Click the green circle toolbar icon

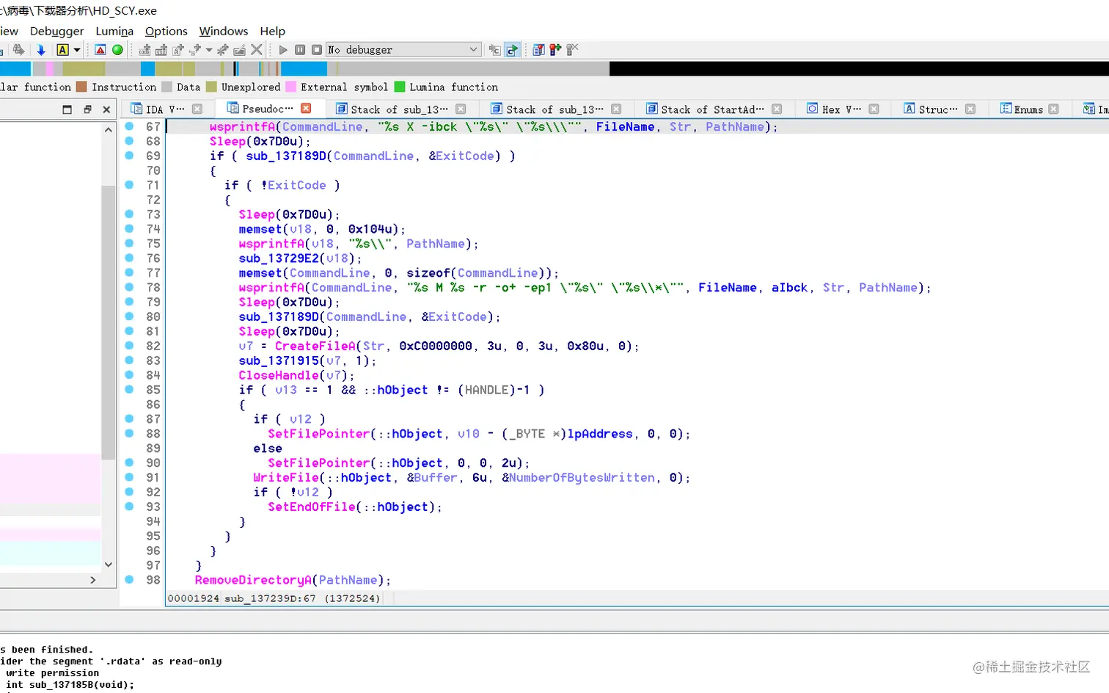(117, 50)
